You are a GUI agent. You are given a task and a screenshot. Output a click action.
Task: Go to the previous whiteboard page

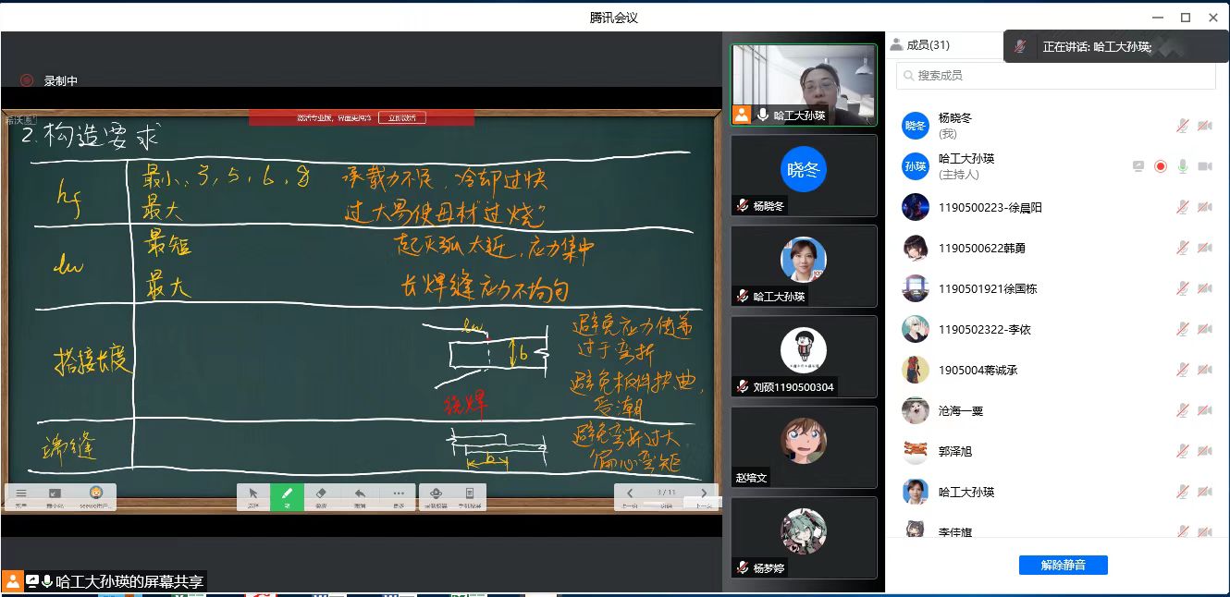(x=630, y=494)
